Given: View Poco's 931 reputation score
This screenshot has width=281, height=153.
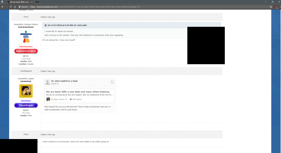Looking at the screenshot, I should [26, 56].
